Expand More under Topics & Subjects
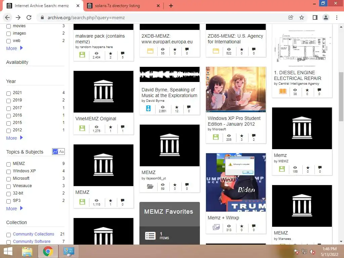Viewport: 344px width, 258px height. [14, 209]
